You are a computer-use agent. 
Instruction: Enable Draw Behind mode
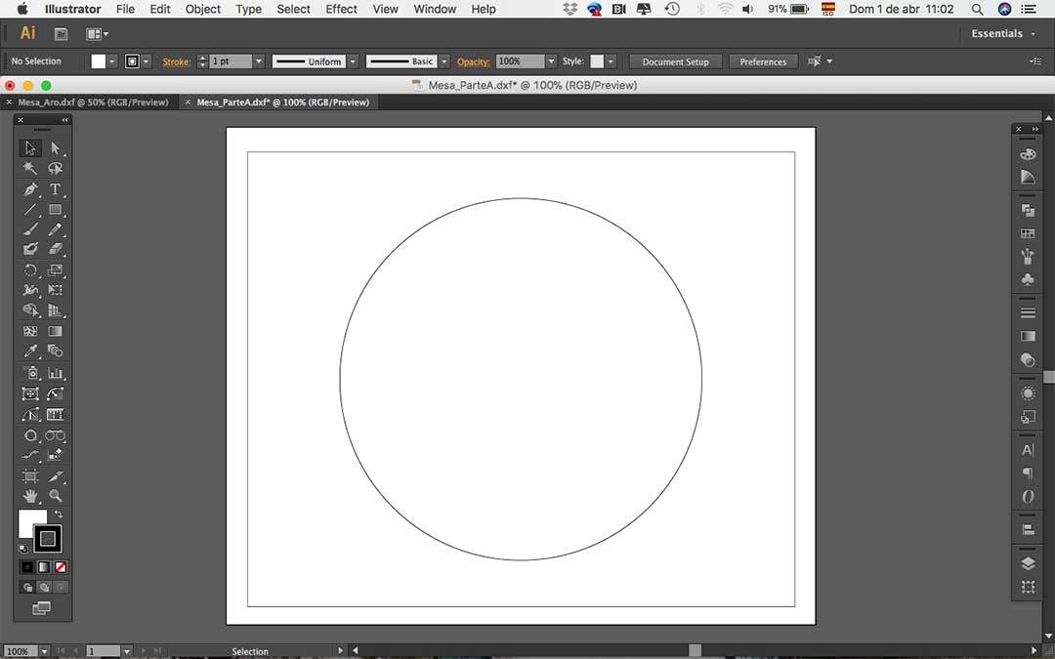click(x=44, y=587)
